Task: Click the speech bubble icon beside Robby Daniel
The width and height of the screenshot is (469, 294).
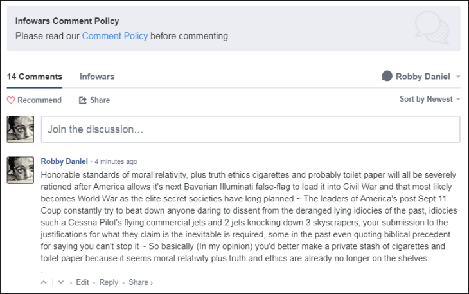Action: pos(387,77)
